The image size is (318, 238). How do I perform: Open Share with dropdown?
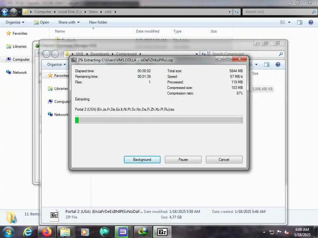point(69,22)
